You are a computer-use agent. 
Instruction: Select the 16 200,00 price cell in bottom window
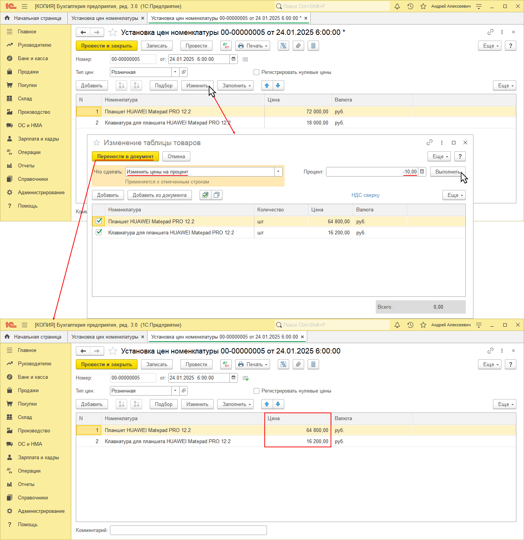(x=298, y=441)
